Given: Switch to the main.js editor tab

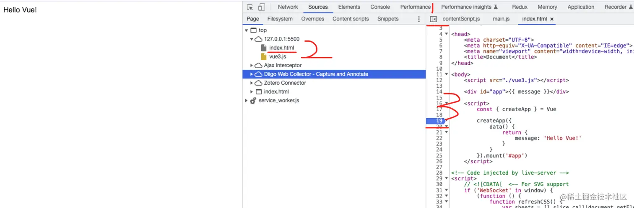Looking at the screenshot, I should (501, 19).
